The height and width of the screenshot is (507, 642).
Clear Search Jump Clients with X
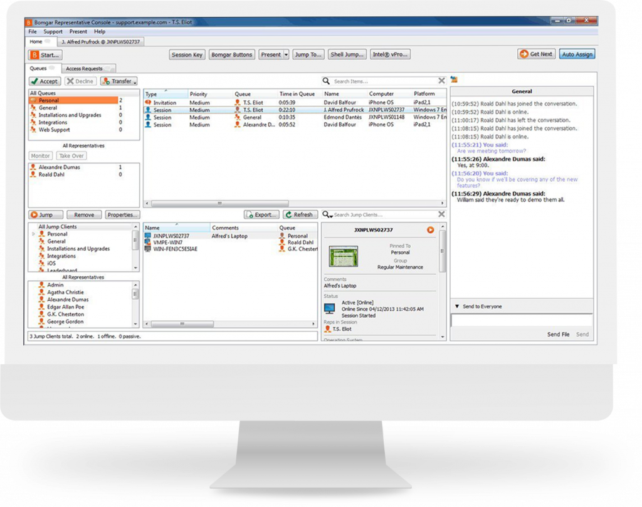click(441, 214)
